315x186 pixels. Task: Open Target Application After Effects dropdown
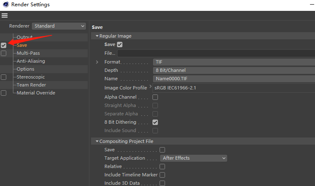(193, 158)
